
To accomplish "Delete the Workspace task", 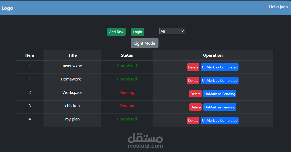I will tap(196, 94).
